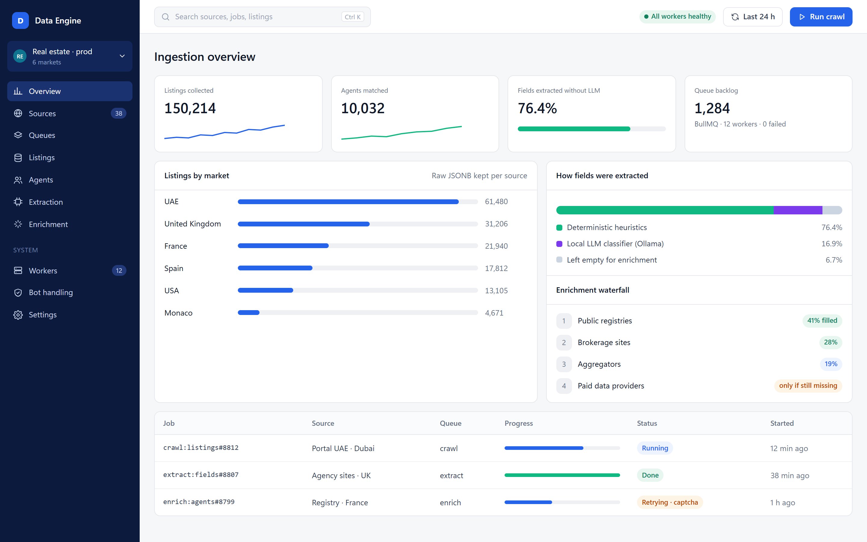Click the purple Local LLM classifier swatch
Screen dimensions: 867x542
coord(559,244)
